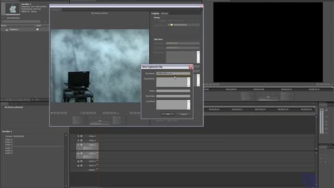Viewport: 334px width, 188px height.
Task: Click the Clip Name input field
Action: [x=173, y=73]
